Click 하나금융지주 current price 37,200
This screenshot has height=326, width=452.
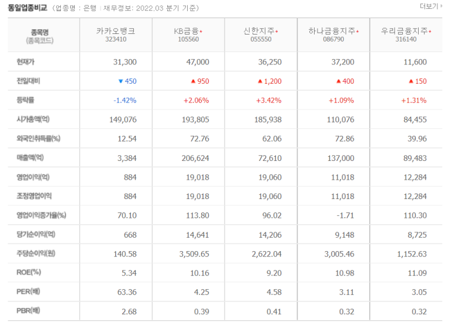(x=343, y=62)
